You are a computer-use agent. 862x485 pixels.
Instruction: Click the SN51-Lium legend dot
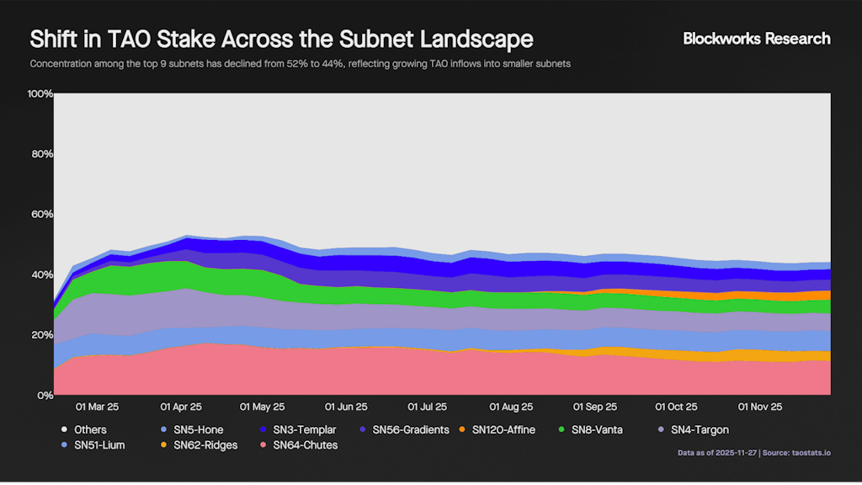[x=64, y=445]
